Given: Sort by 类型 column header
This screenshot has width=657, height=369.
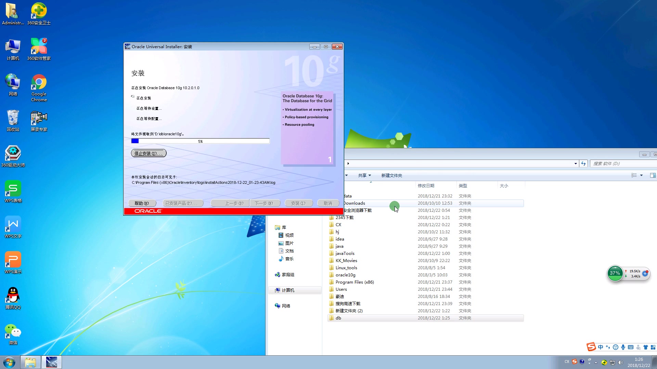Looking at the screenshot, I should (477, 186).
